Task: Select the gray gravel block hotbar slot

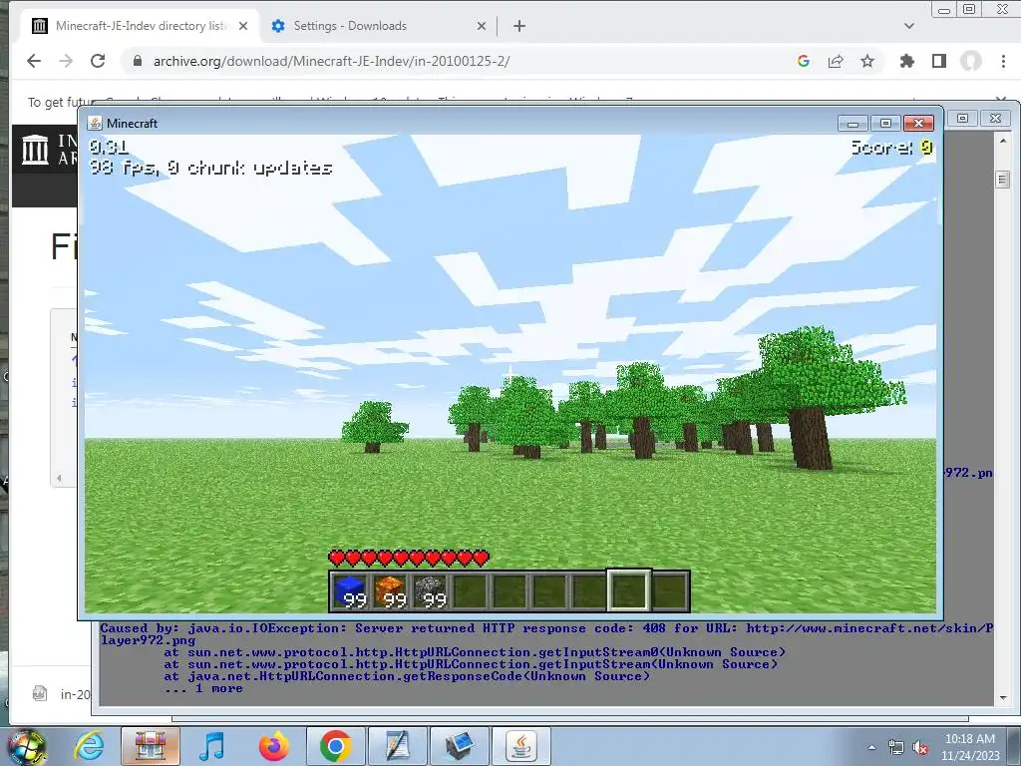Action: coord(431,591)
